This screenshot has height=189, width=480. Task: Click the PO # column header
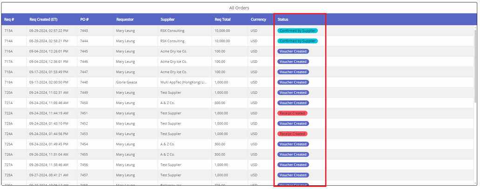click(84, 20)
